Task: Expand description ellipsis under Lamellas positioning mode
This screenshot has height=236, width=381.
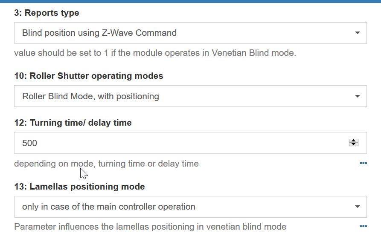Action: pos(363,226)
